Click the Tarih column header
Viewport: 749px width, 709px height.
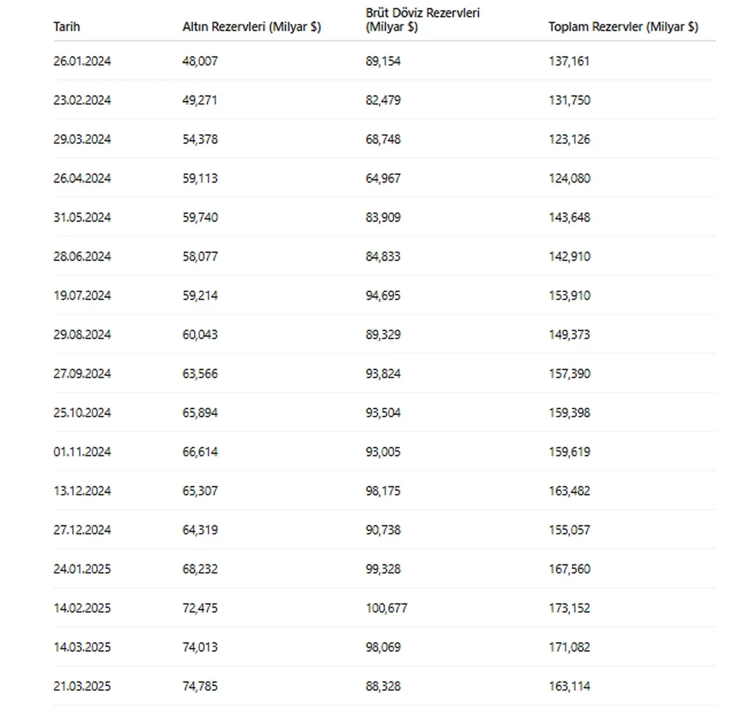point(67,27)
